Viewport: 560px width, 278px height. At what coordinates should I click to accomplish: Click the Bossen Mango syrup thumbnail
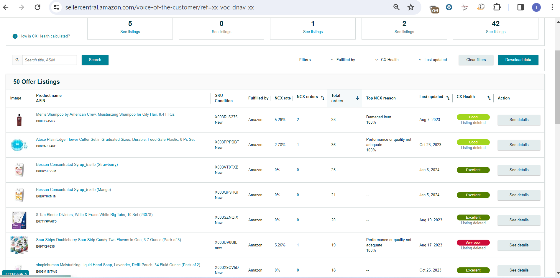click(x=19, y=195)
